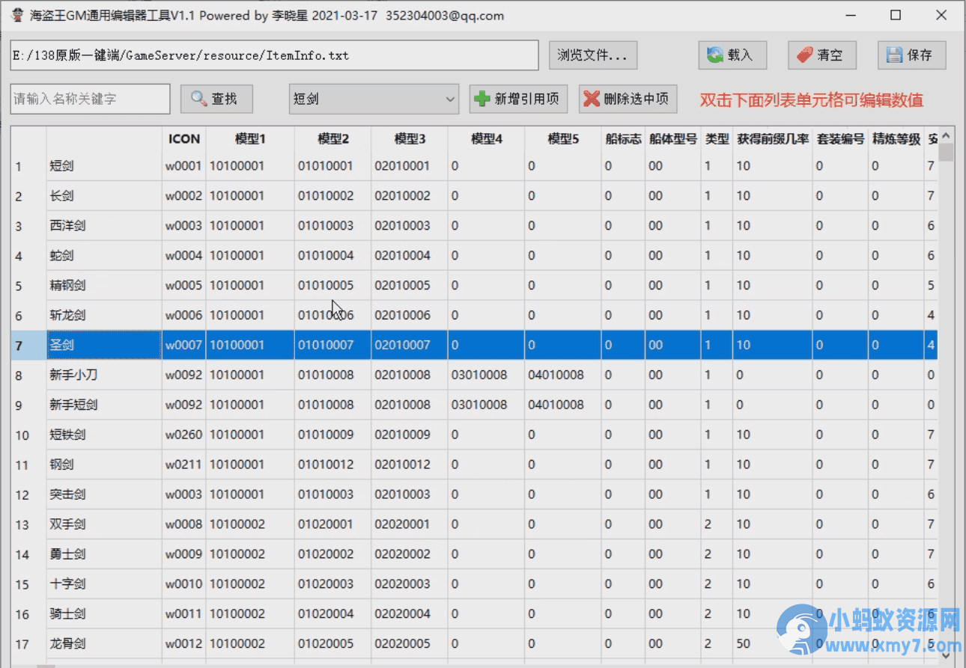Click the 船体型号 column header
The width and height of the screenshot is (966, 668).
click(x=673, y=139)
